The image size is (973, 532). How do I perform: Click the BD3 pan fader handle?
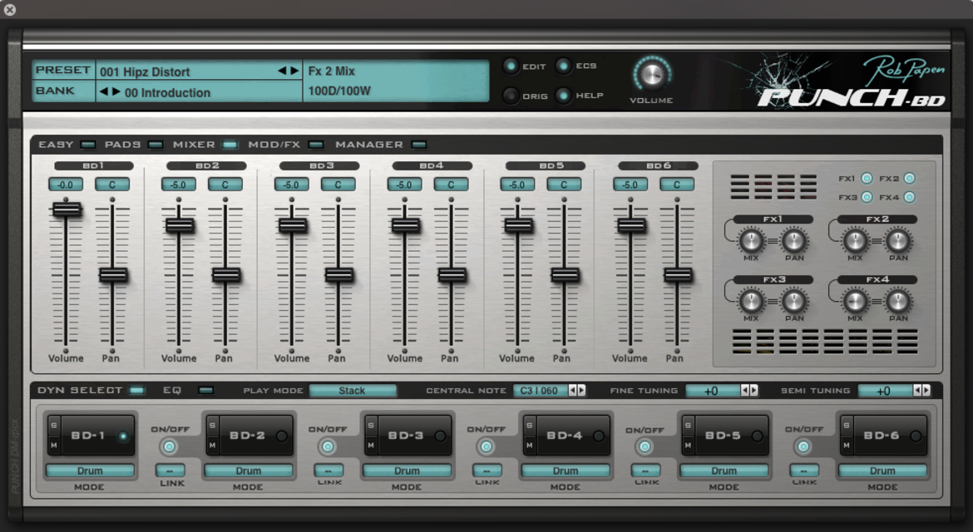338,274
